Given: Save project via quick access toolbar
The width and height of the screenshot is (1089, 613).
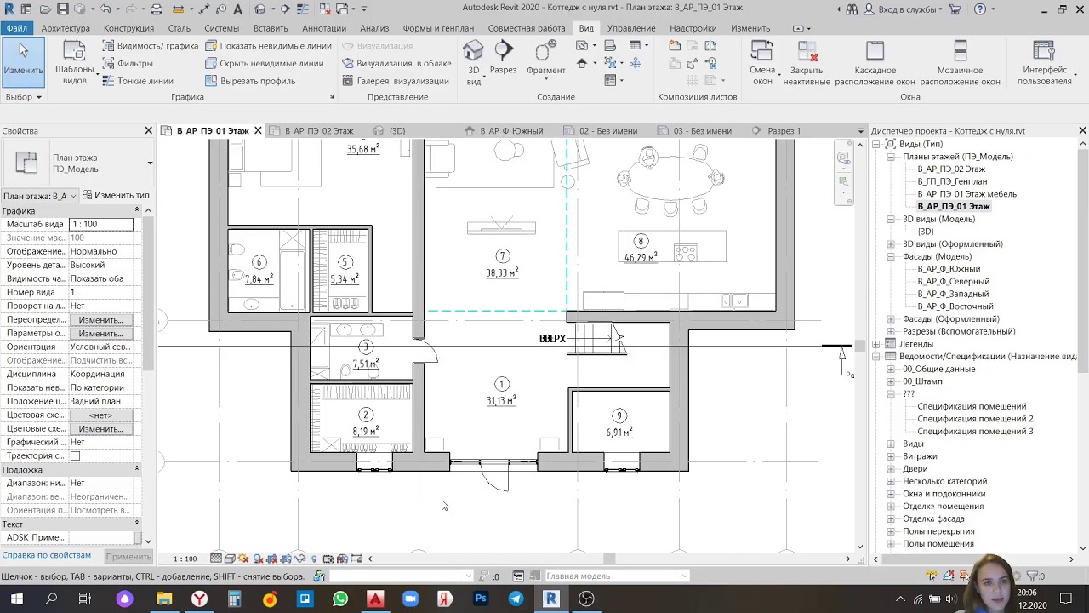Looking at the screenshot, I should 64,9.
